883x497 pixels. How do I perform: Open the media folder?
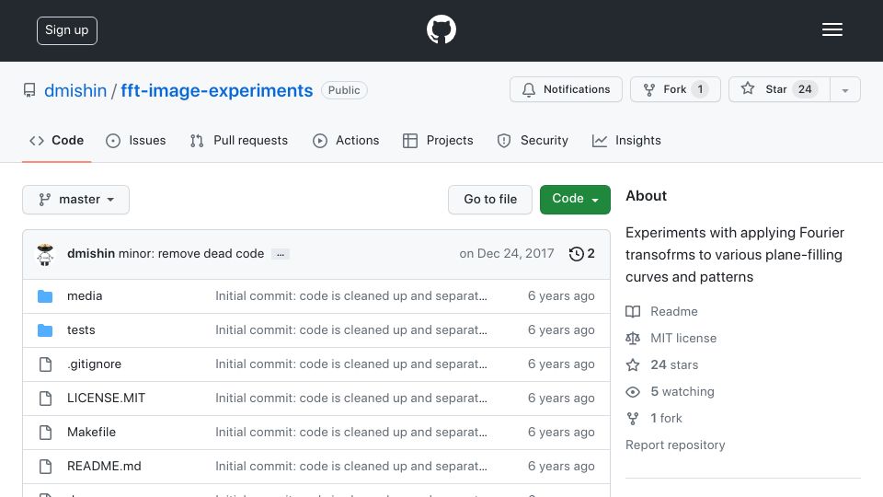point(85,295)
